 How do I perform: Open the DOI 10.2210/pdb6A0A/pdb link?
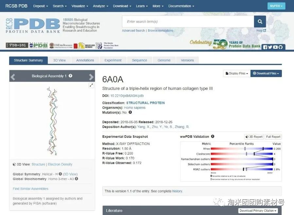pyautogui.click(x=127, y=96)
